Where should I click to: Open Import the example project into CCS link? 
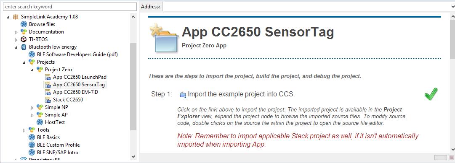[x=241, y=94]
